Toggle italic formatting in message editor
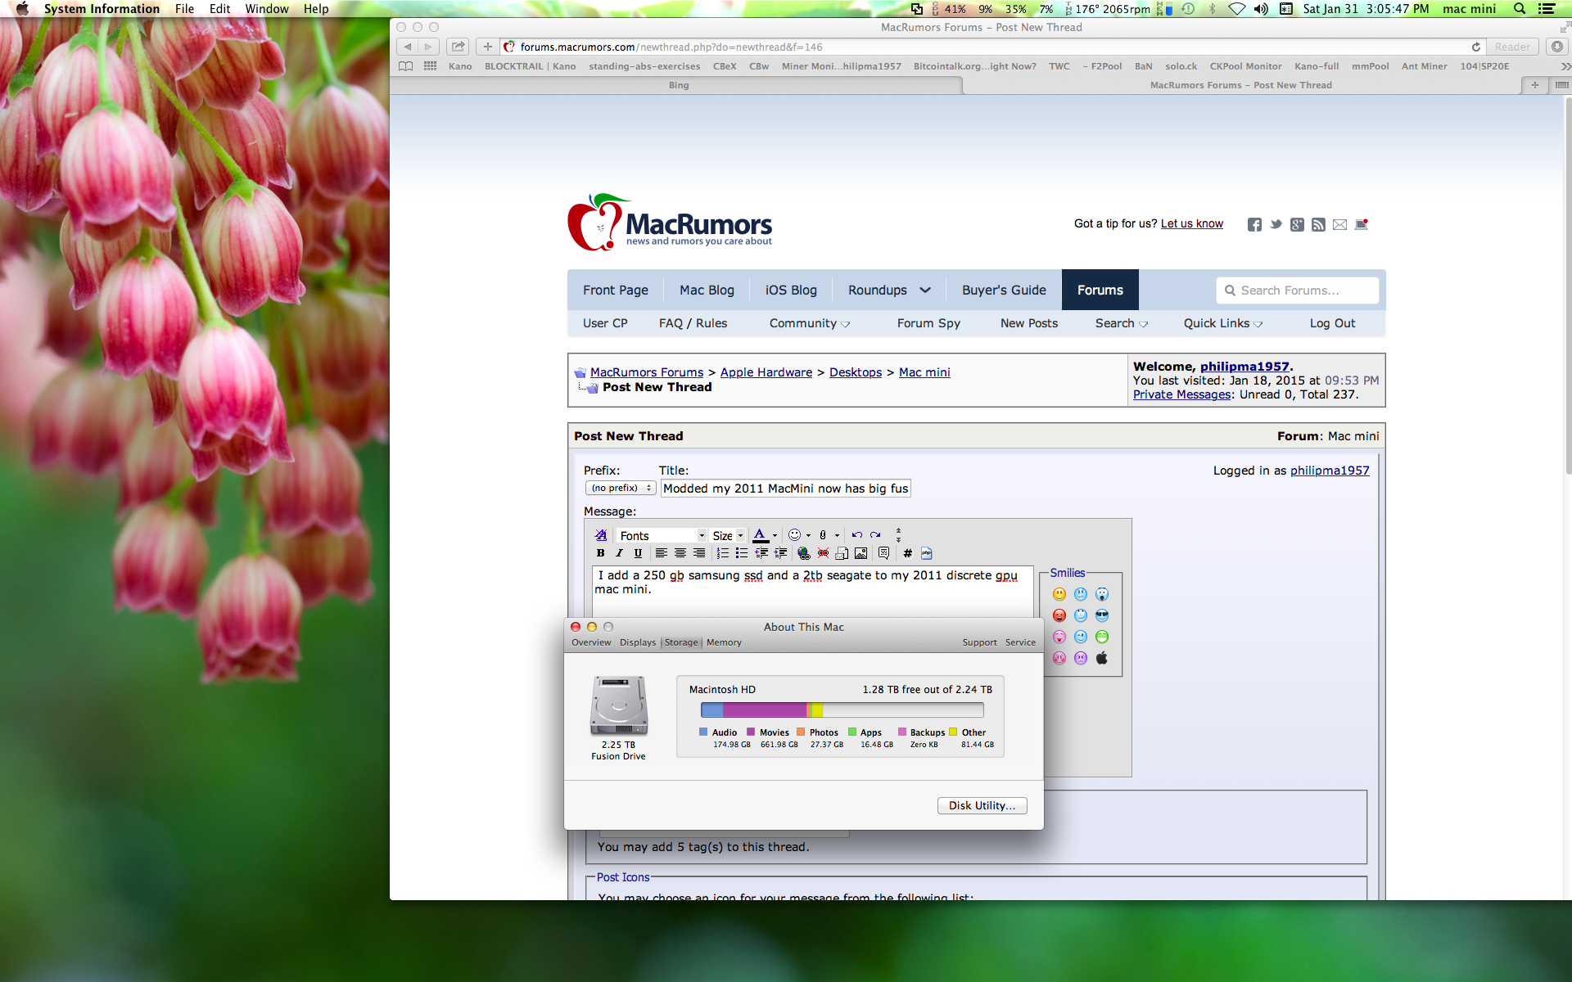Viewport: 1572px width, 982px height. [620, 553]
